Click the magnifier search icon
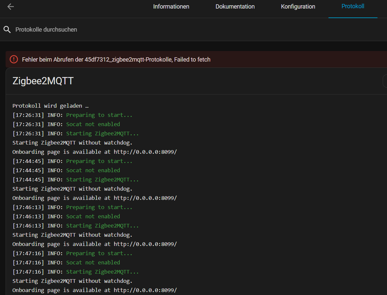 7,30
